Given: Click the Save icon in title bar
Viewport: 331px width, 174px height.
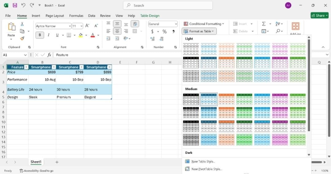Looking at the screenshot, I should [15, 5].
